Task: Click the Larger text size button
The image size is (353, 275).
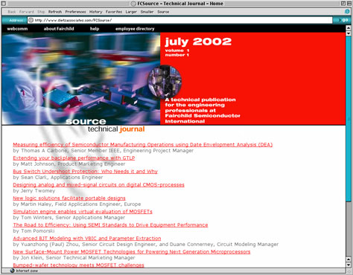Action: [x=131, y=12]
